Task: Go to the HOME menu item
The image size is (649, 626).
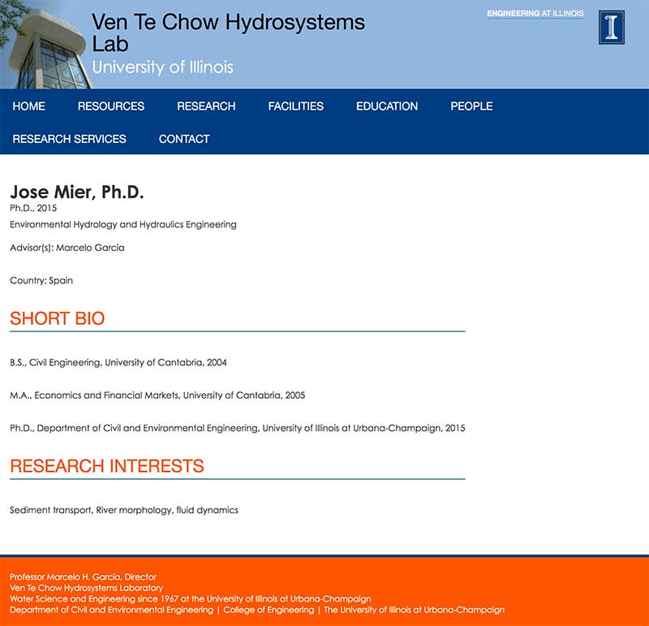Action: [28, 106]
